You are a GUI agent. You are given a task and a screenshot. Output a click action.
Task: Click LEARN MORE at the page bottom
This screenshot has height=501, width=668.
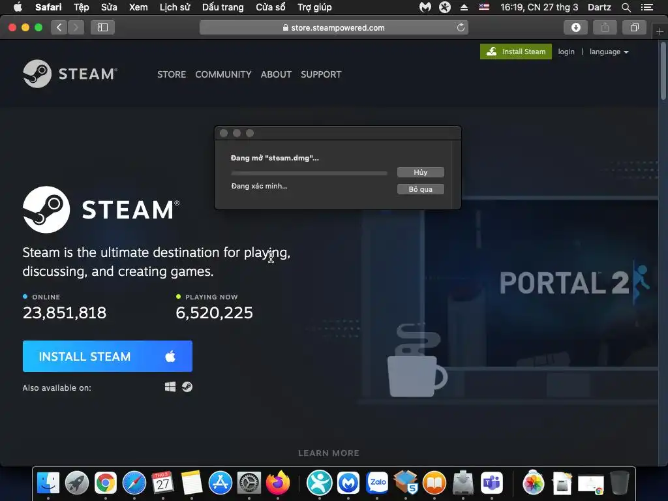(x=329, y=453)
